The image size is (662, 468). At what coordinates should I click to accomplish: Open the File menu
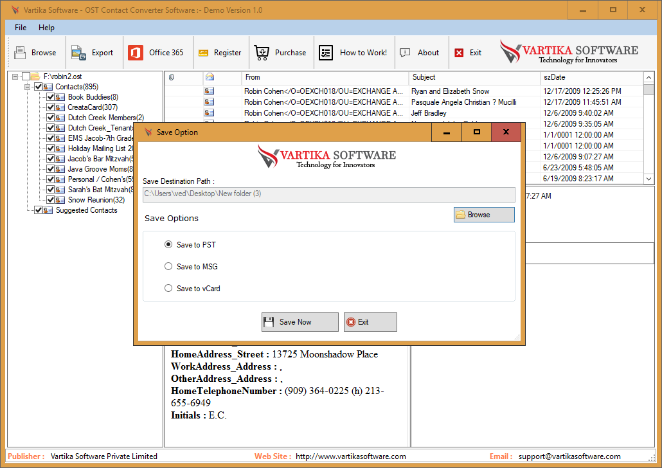coord(21,28)
